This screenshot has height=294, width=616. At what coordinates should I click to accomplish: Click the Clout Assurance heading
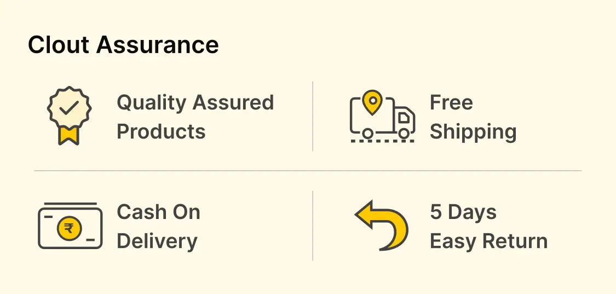[123, 44]
